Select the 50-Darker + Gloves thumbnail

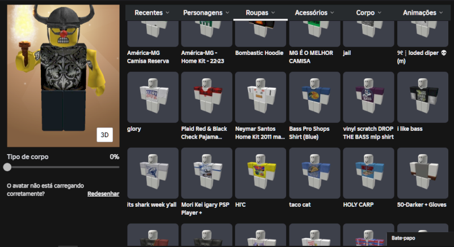click(423, 173)
